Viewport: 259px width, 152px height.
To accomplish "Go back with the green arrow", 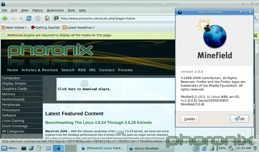I will click(5, 18).
